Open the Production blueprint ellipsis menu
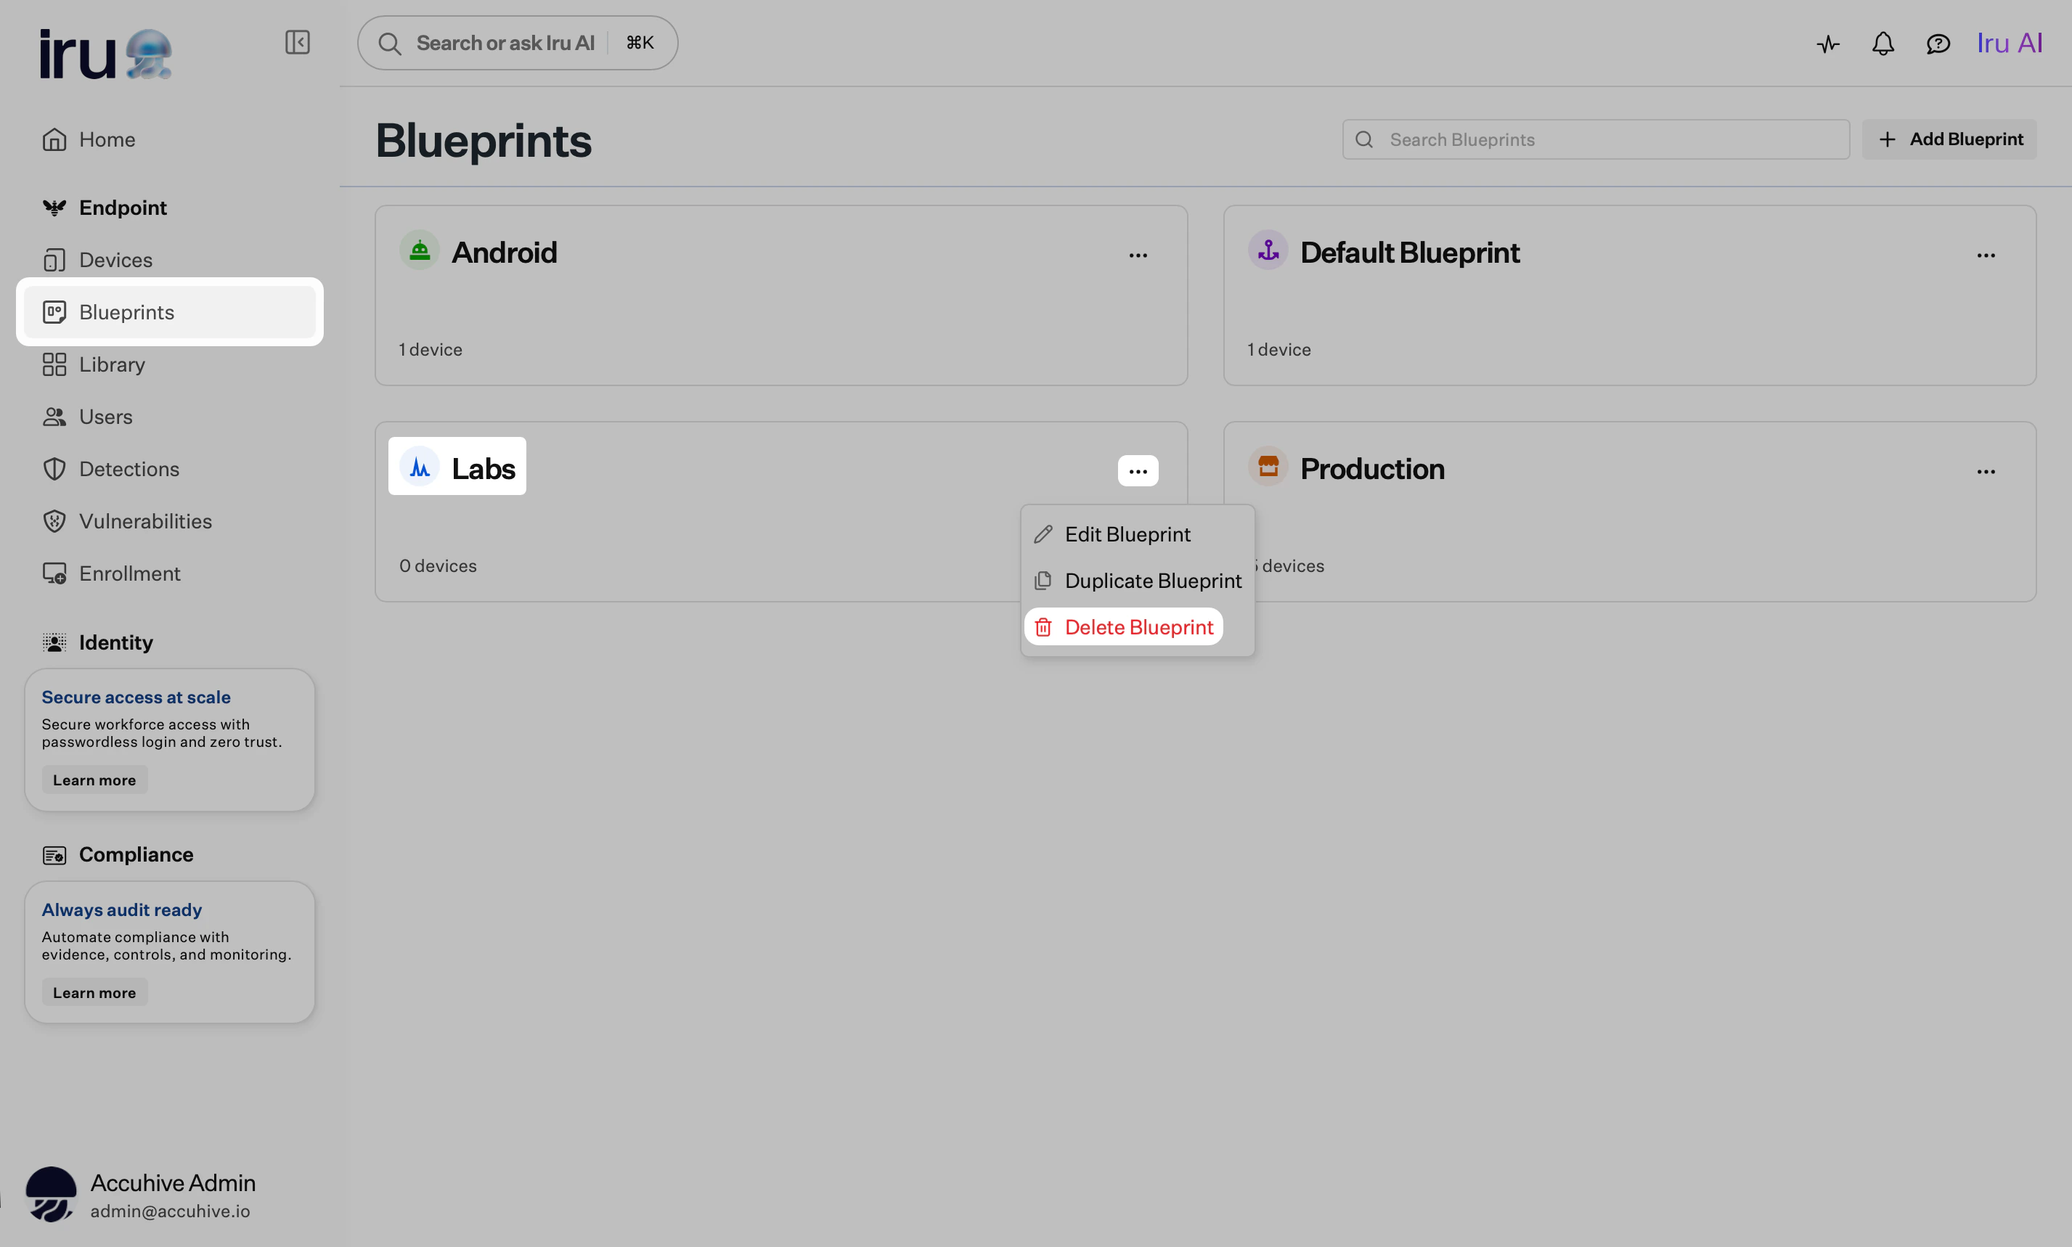Viewport: 2072px width, 1247px height. (x=1986, y=471)
